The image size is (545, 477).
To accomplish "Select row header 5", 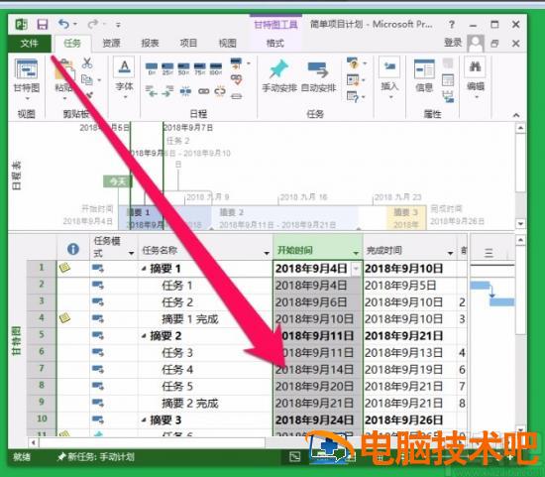I will 42,335.
